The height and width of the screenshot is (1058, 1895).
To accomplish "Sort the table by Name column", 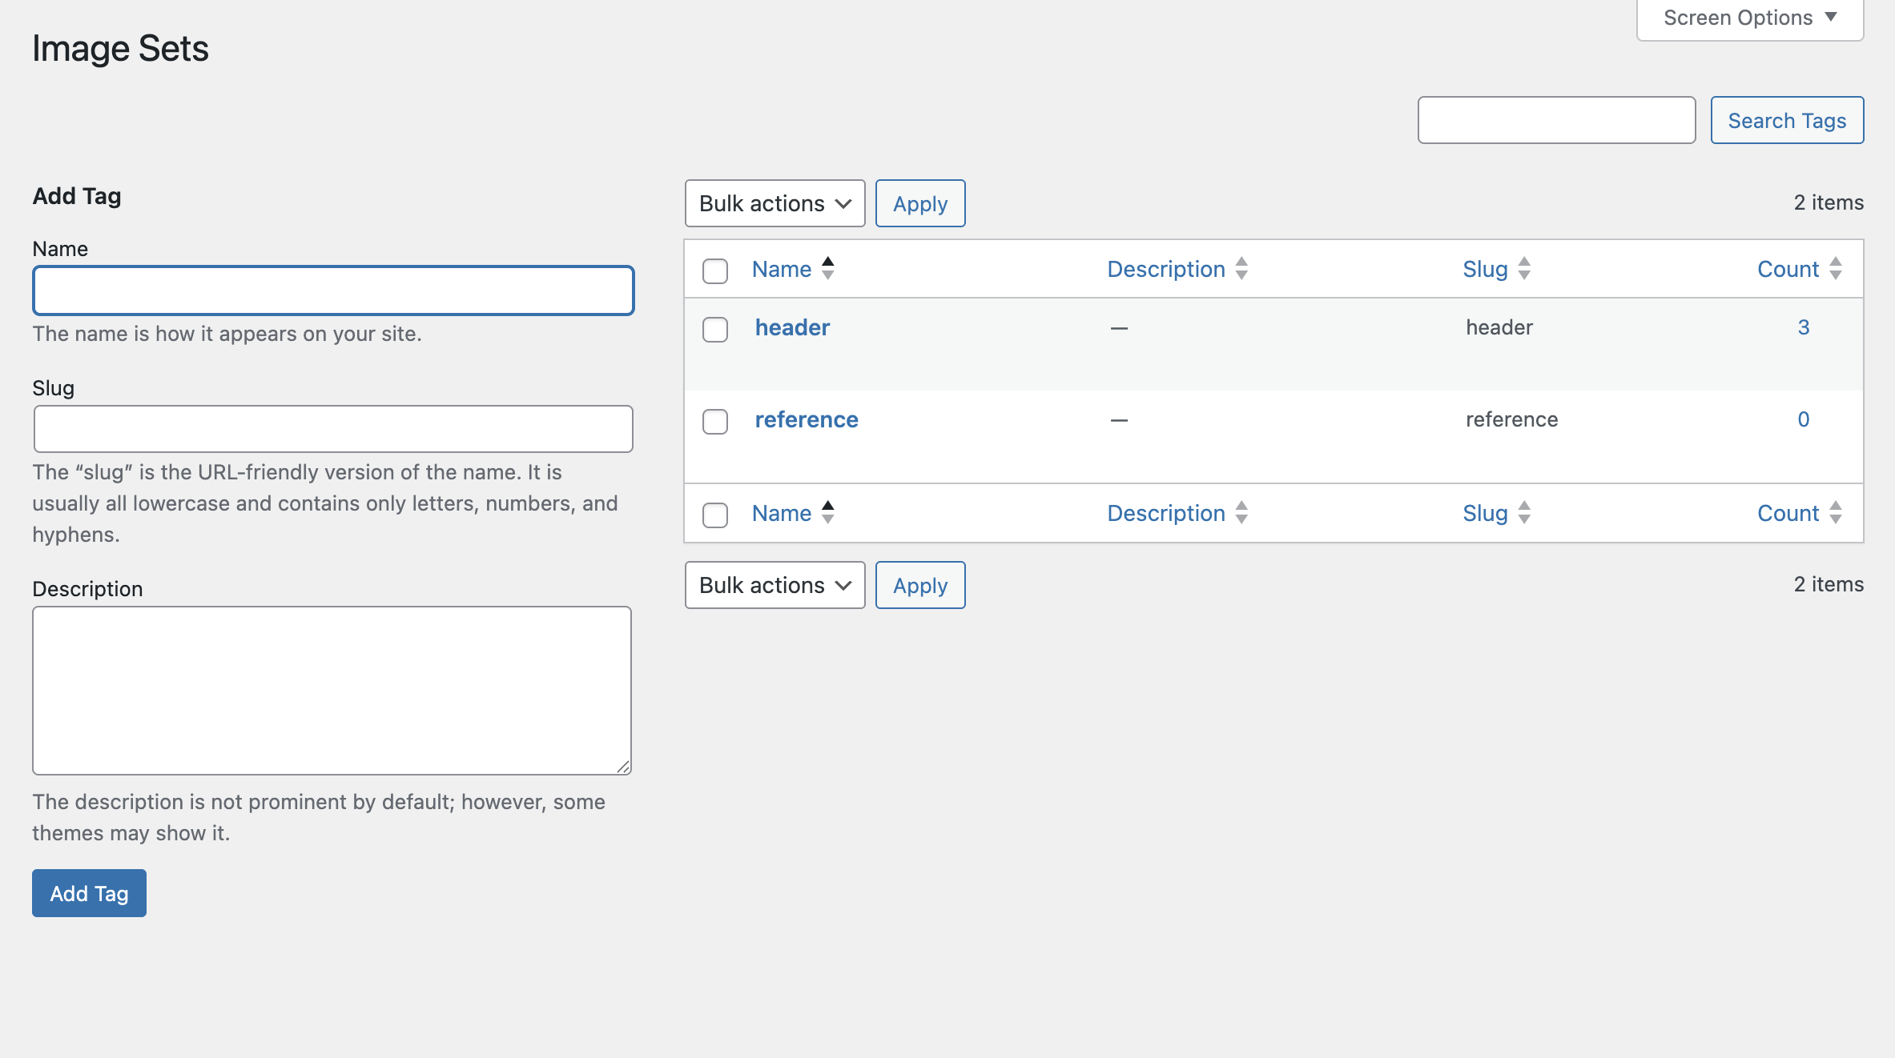I will click(x=782, y=269).
